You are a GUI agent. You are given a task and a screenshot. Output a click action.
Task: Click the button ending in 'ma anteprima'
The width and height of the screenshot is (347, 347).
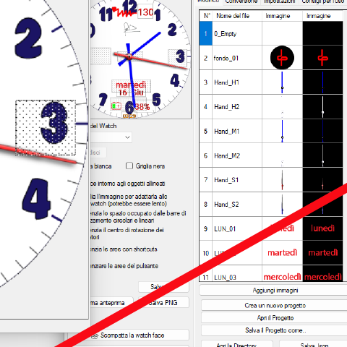pyautogui.click(x=111, y=303)
